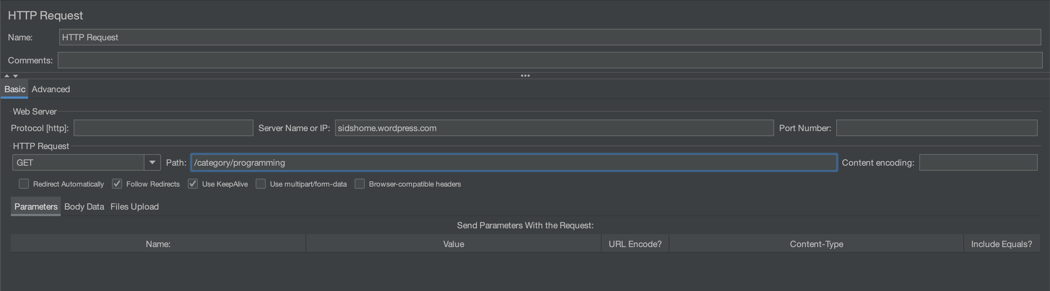
Task: Open the Body Data tab
Action: [84, 206]
